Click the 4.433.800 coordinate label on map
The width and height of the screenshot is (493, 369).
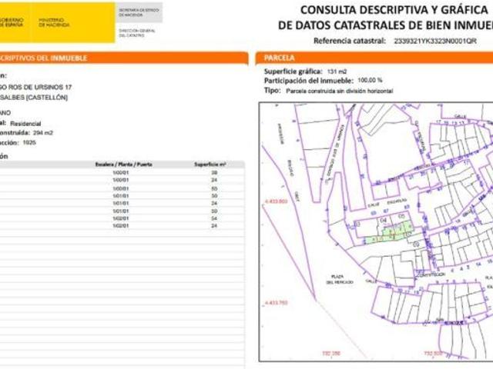pos(275,201)
